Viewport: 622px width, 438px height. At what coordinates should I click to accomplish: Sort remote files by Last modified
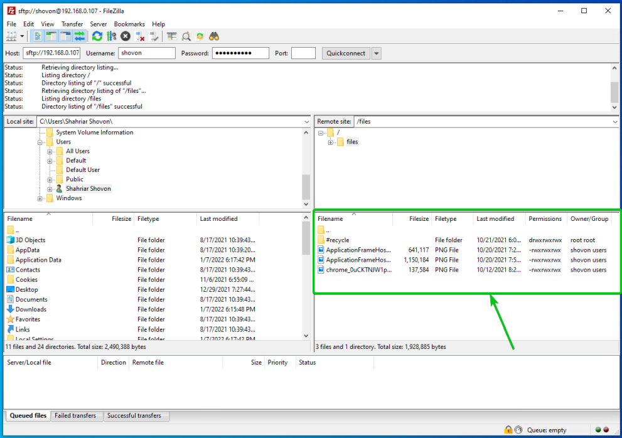point(495,219)
